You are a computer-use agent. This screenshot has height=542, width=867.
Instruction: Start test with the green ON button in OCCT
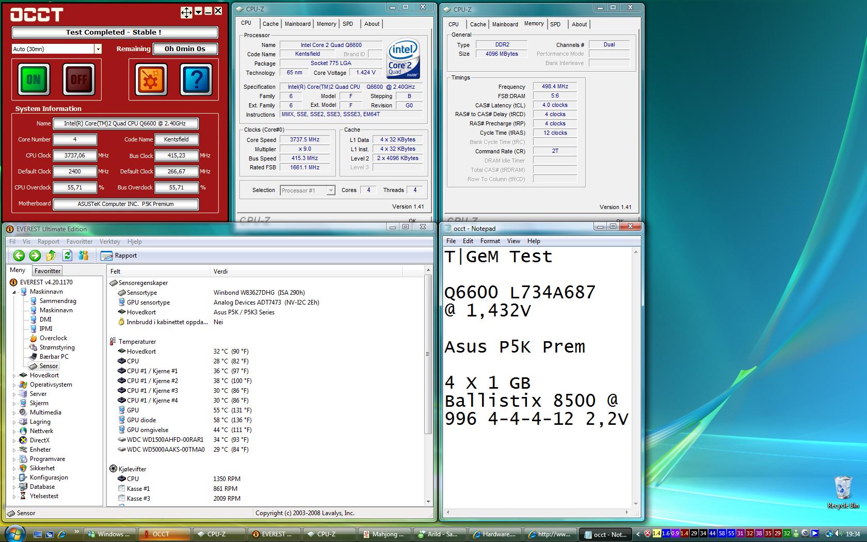[34, 79]
